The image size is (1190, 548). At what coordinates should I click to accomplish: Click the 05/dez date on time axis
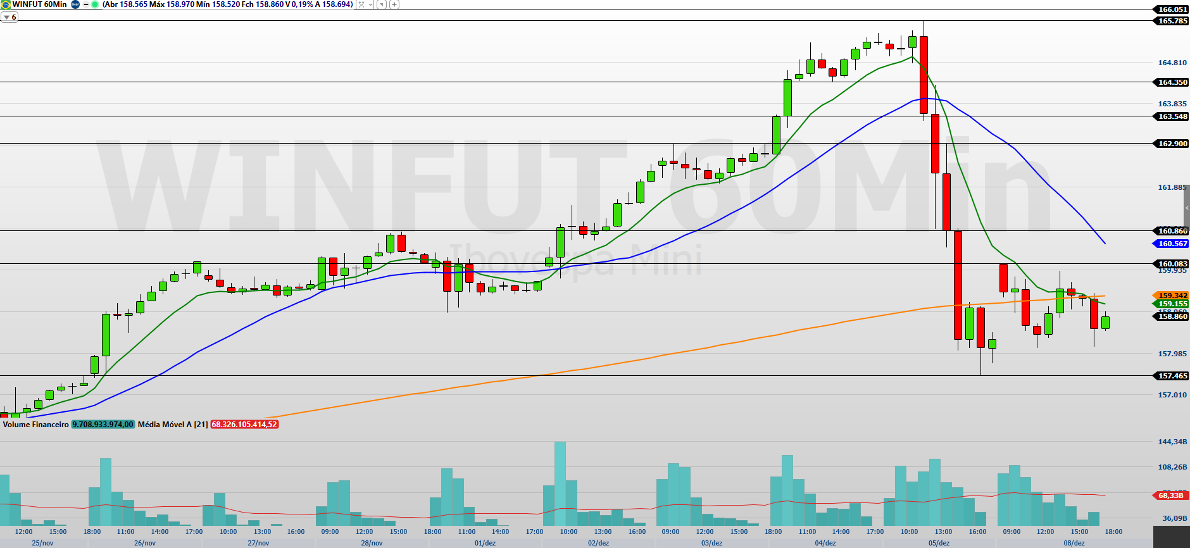click(939, 543)
